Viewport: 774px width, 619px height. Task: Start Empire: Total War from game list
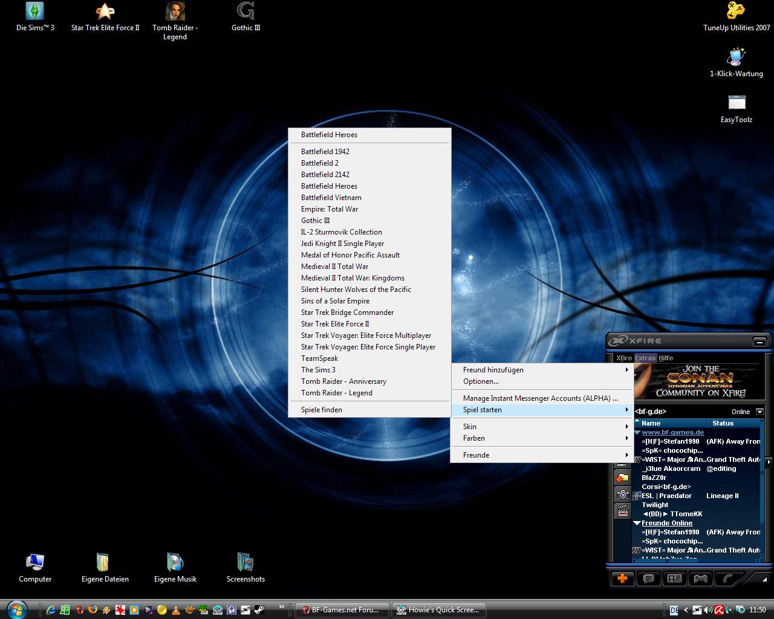tap(369, 209)
